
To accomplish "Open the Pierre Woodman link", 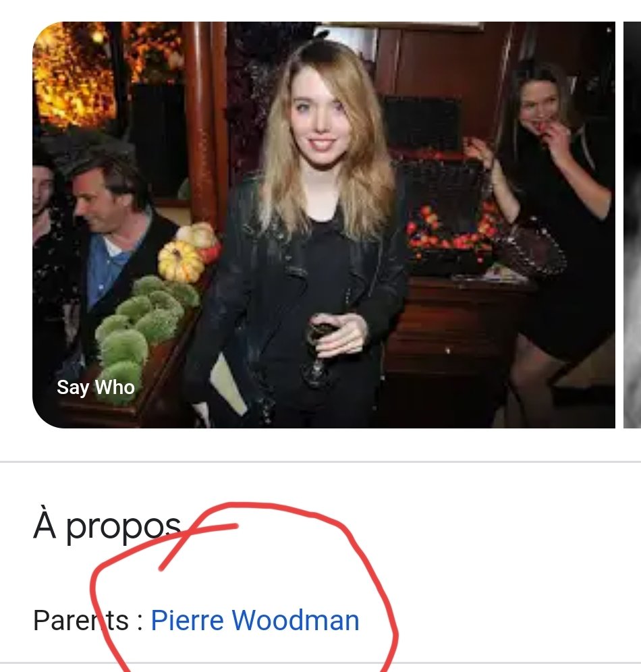I will [255, 620].
